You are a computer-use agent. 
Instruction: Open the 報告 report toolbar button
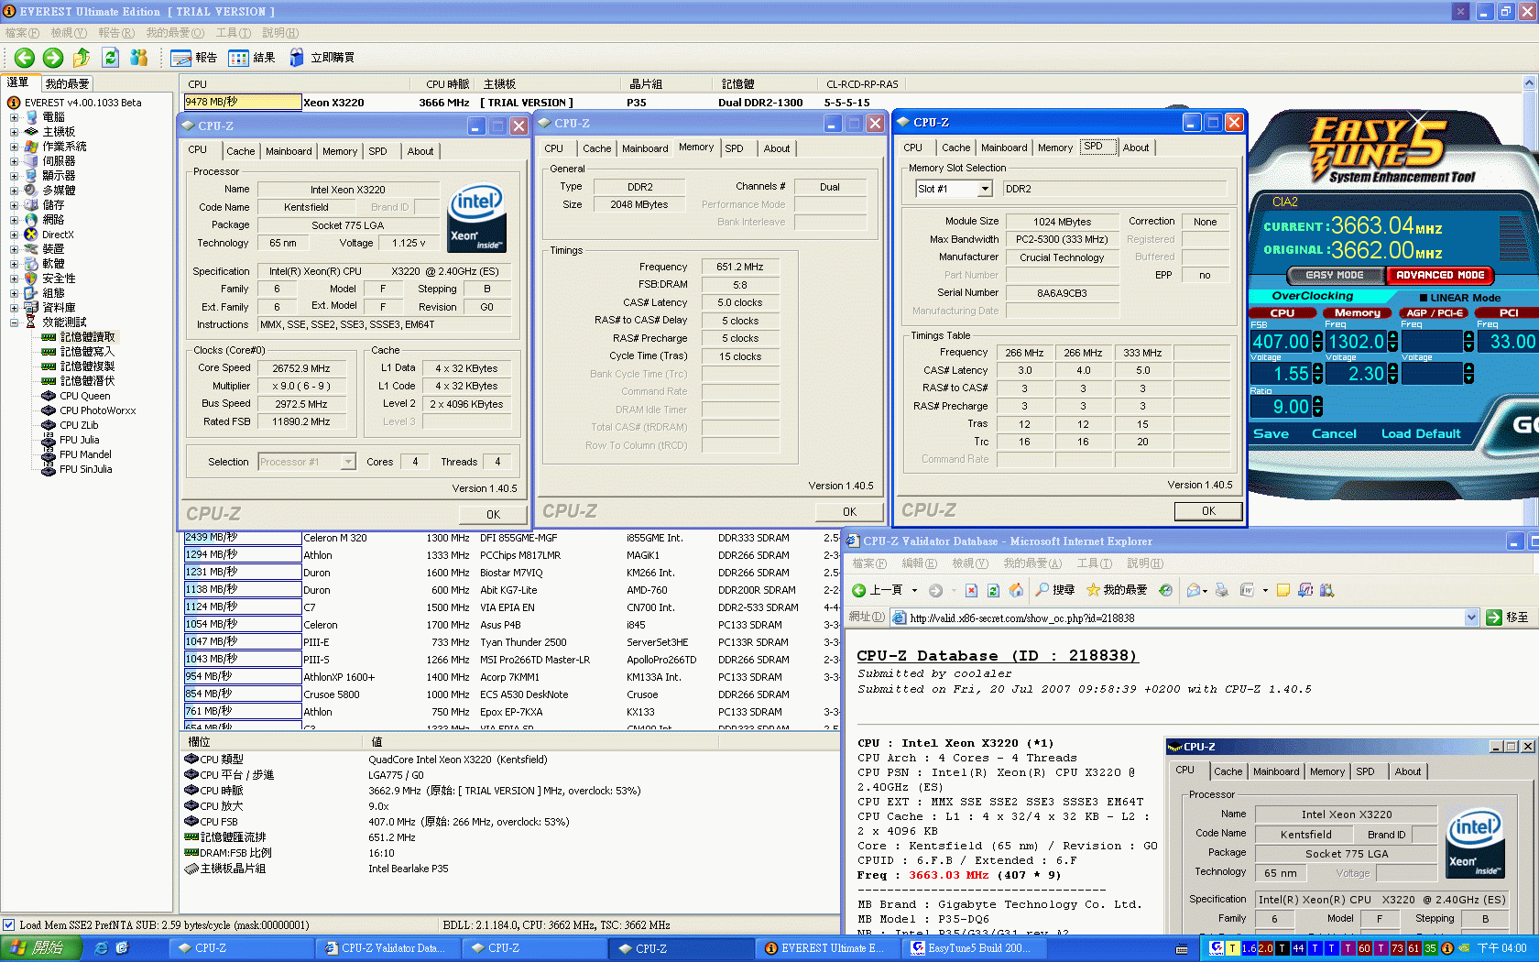click(x=193, y=58)
